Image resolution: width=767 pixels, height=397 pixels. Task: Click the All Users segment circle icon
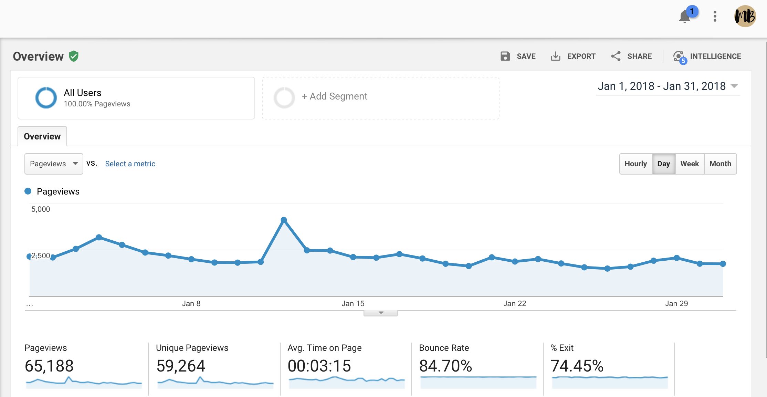click(46, 98)
